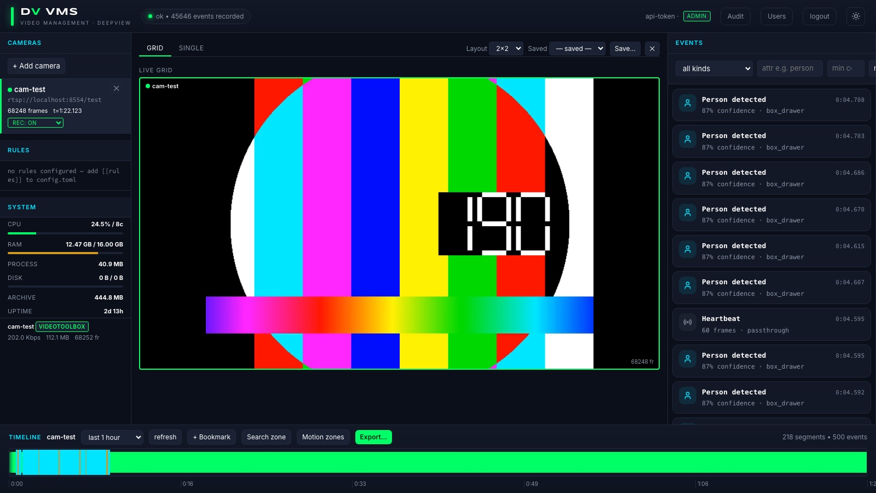Focus the attr e.g. person filter field

tap(789, 68)
